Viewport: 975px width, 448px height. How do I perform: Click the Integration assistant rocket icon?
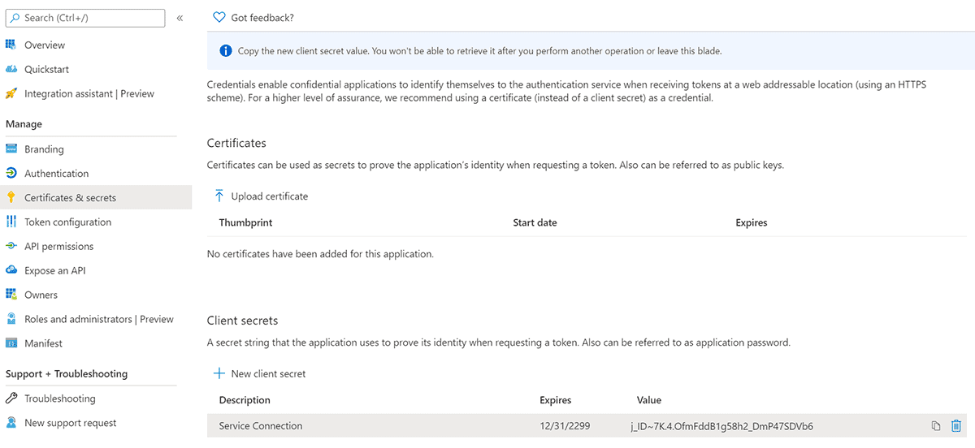tap(11, 93)
